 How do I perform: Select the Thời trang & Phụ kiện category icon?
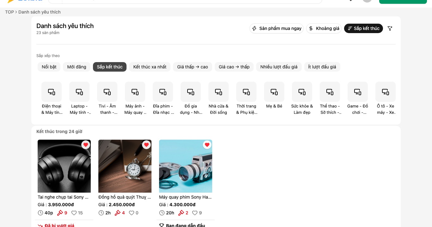tap(246, 92)
